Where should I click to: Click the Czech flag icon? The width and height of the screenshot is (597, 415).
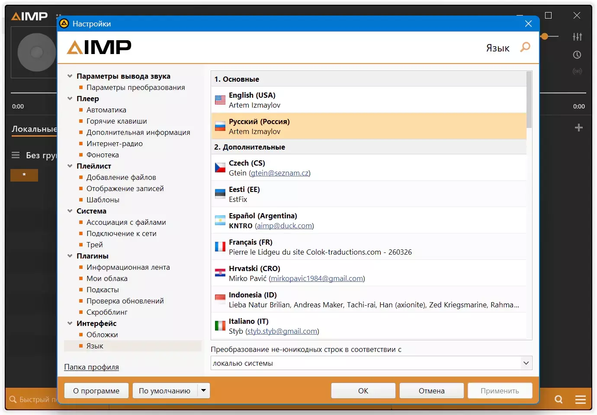click(220, 168)
